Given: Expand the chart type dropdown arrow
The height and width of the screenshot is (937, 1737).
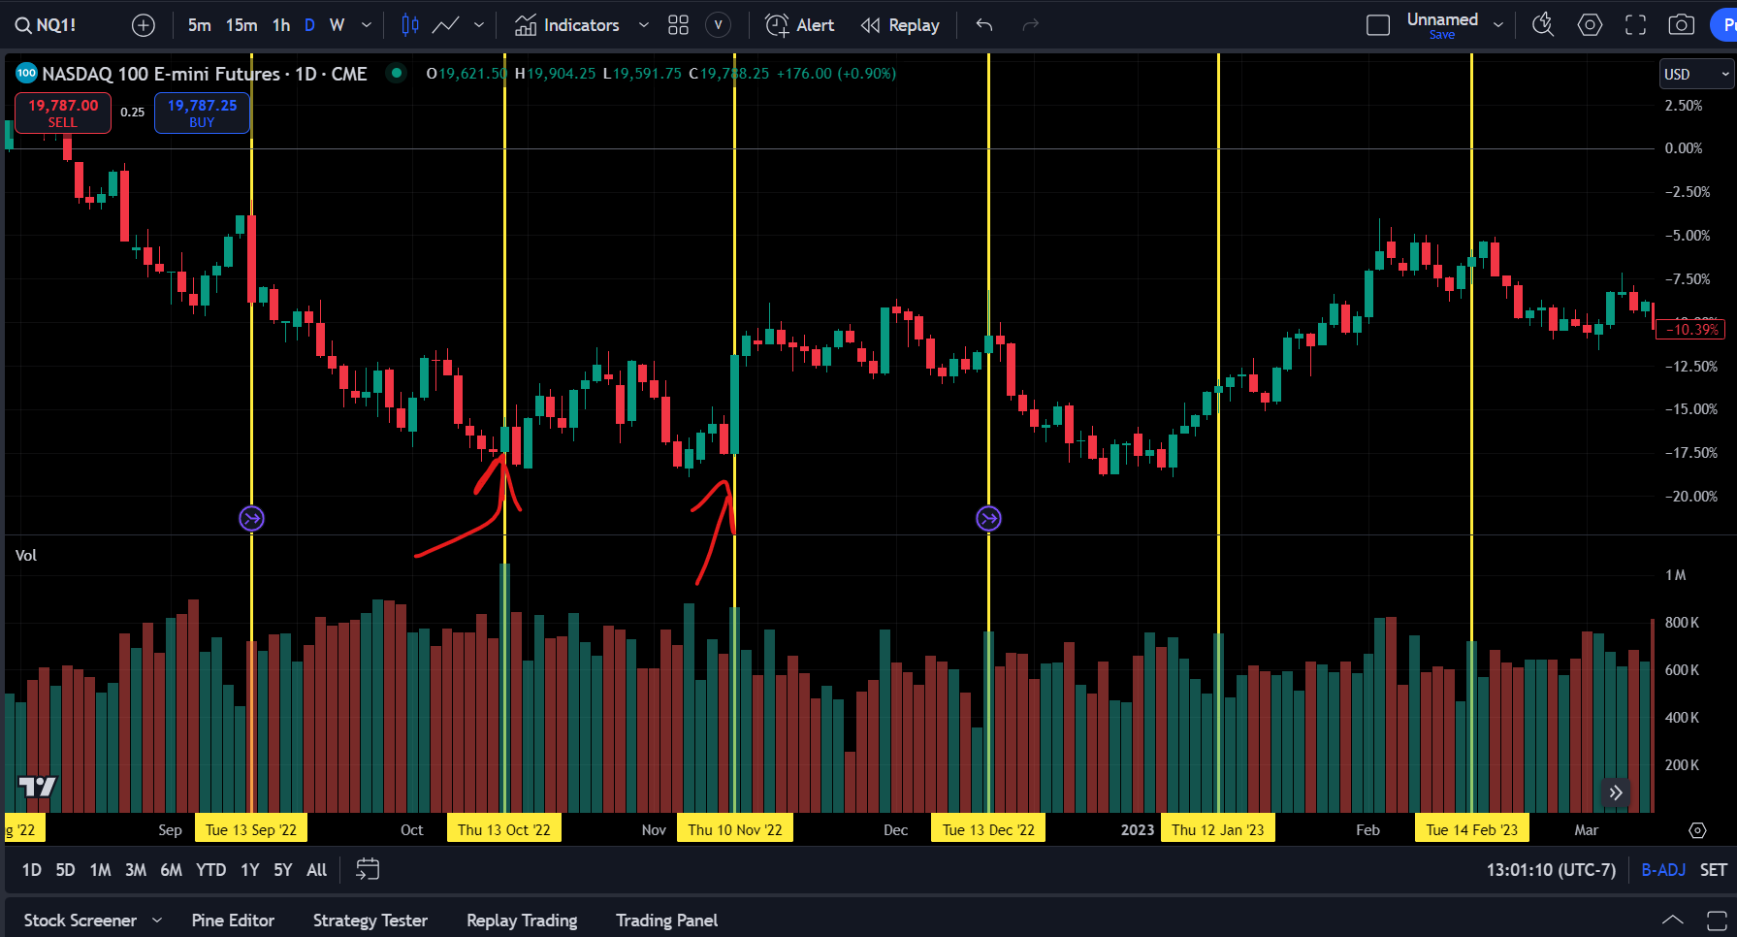Looking at the screenshot, I should click(478, 25).
